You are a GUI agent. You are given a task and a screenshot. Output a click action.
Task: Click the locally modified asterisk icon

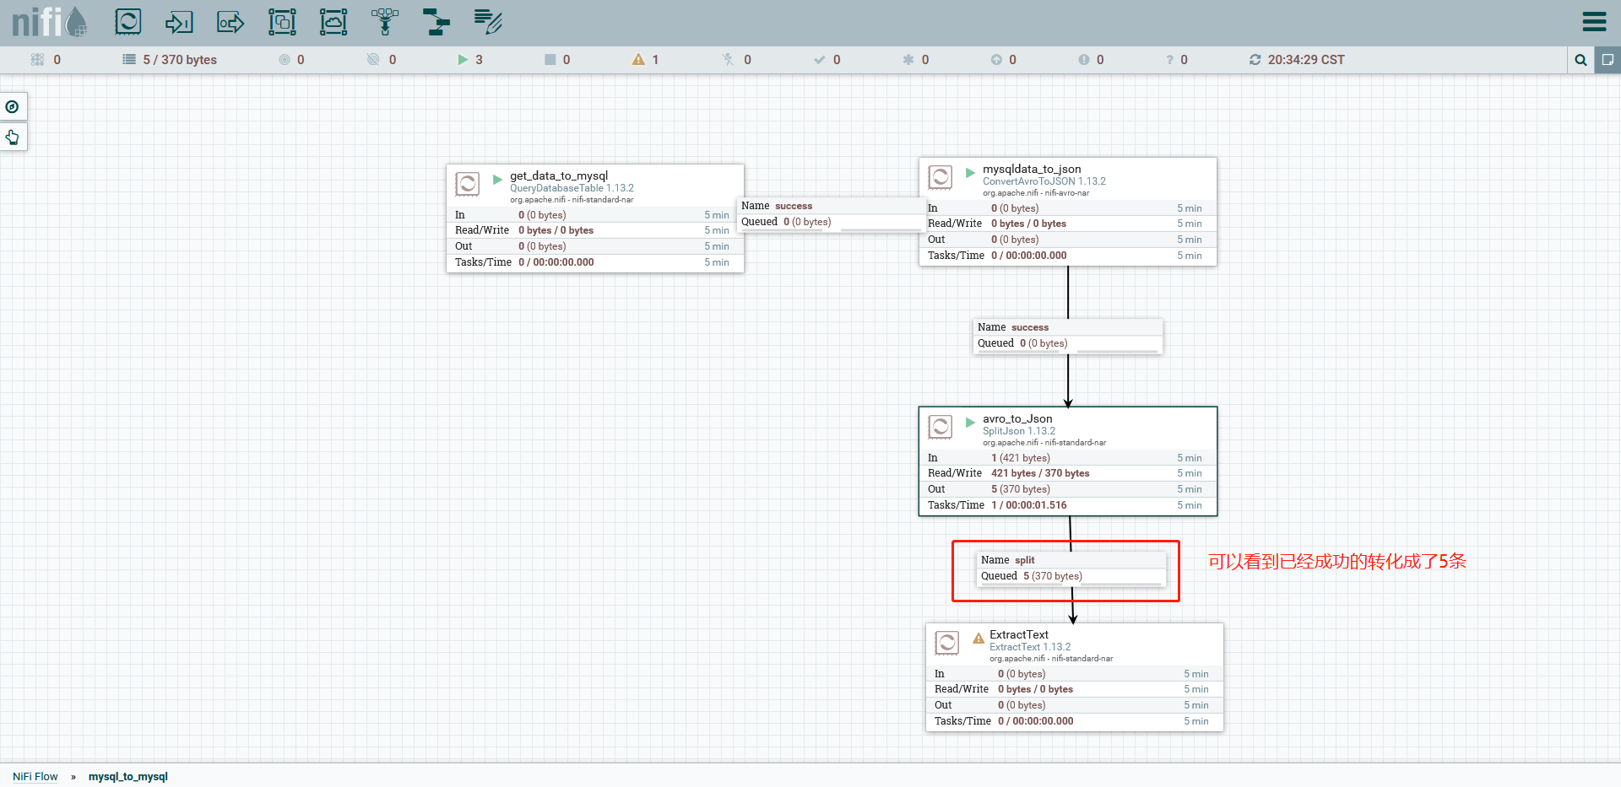point(908,60)
